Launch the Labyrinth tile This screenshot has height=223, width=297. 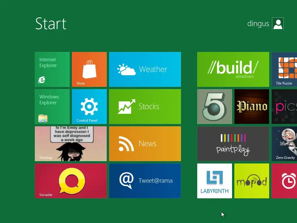tap(214, 181)
